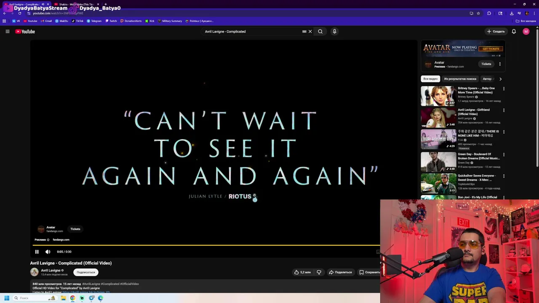Switch to the Shakira Waka Waka tab

[x=76, y=4]
